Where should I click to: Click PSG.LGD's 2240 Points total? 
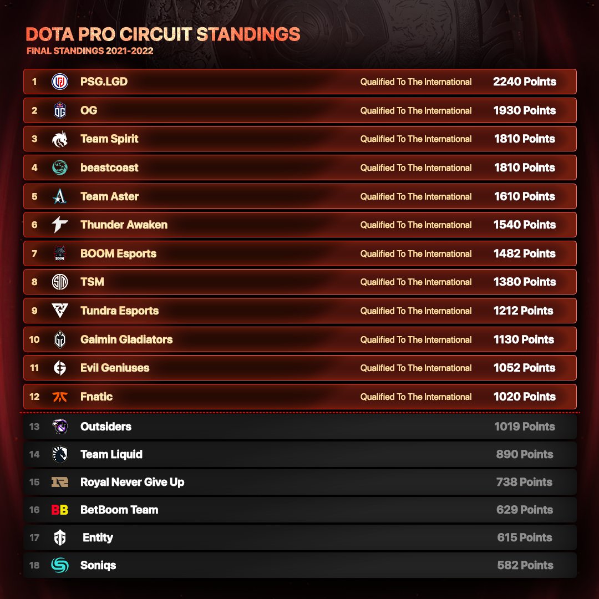[525, 82]
